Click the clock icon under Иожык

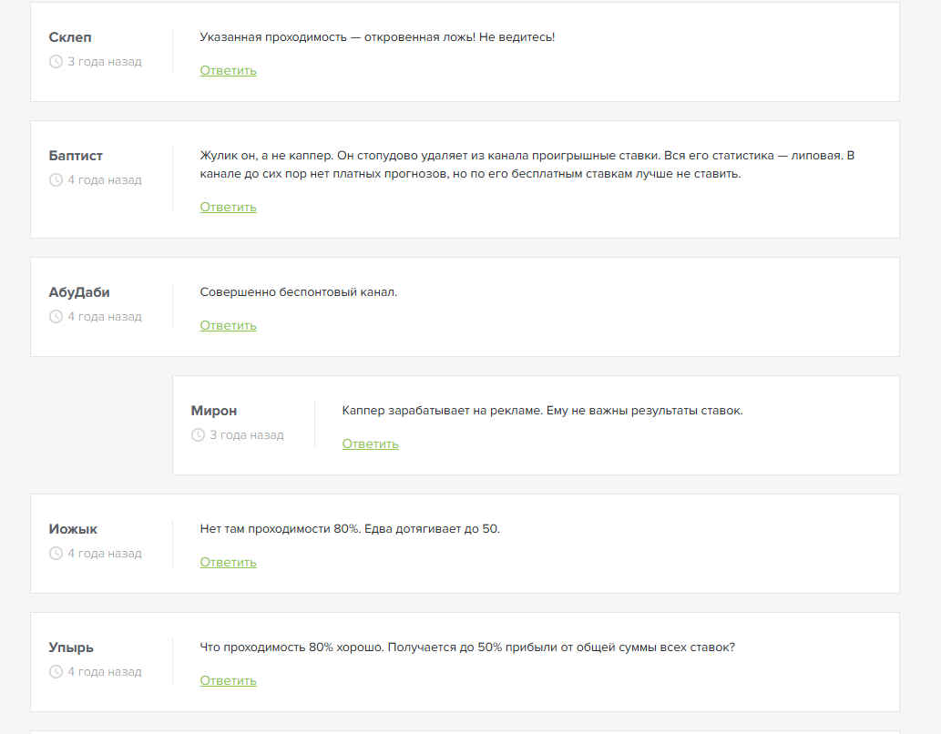pyautogui.click(x=56, y=554)
